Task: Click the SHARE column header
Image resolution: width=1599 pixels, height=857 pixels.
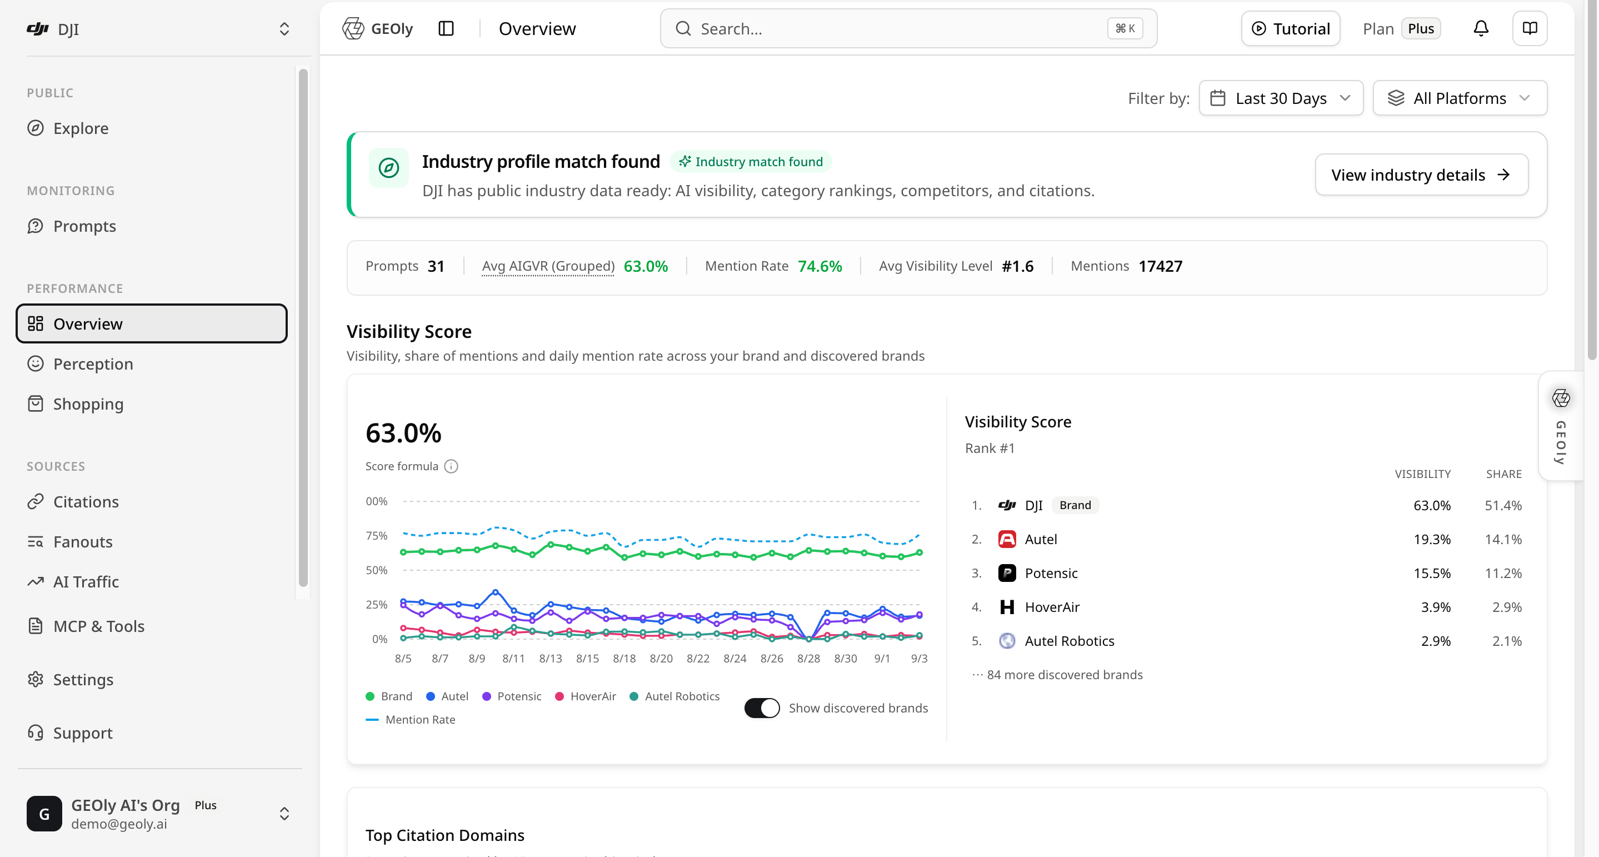Action: [x=1503, y=474]
